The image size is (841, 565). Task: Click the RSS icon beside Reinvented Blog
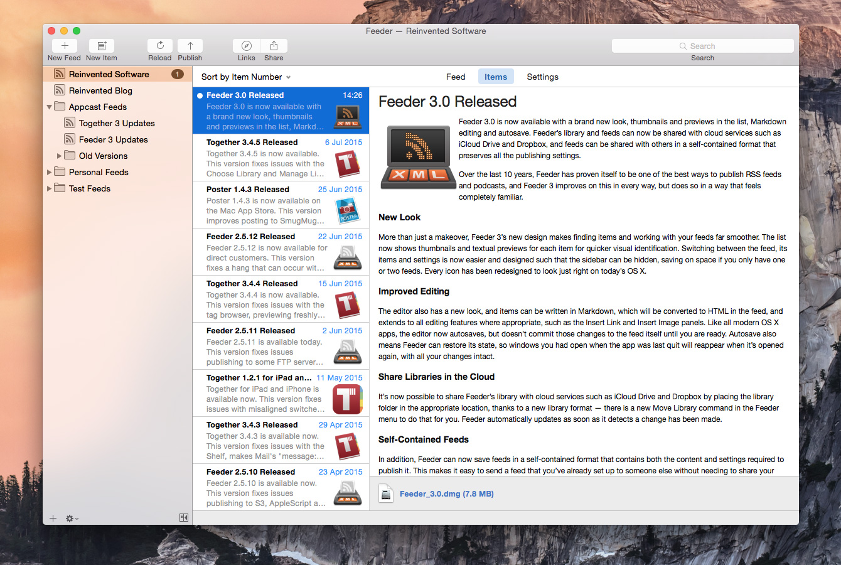[60, 90]
